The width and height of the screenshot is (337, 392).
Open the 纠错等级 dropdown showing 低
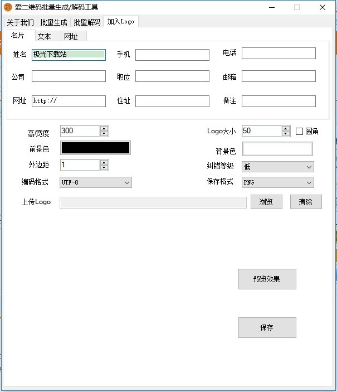click(278, 167)
